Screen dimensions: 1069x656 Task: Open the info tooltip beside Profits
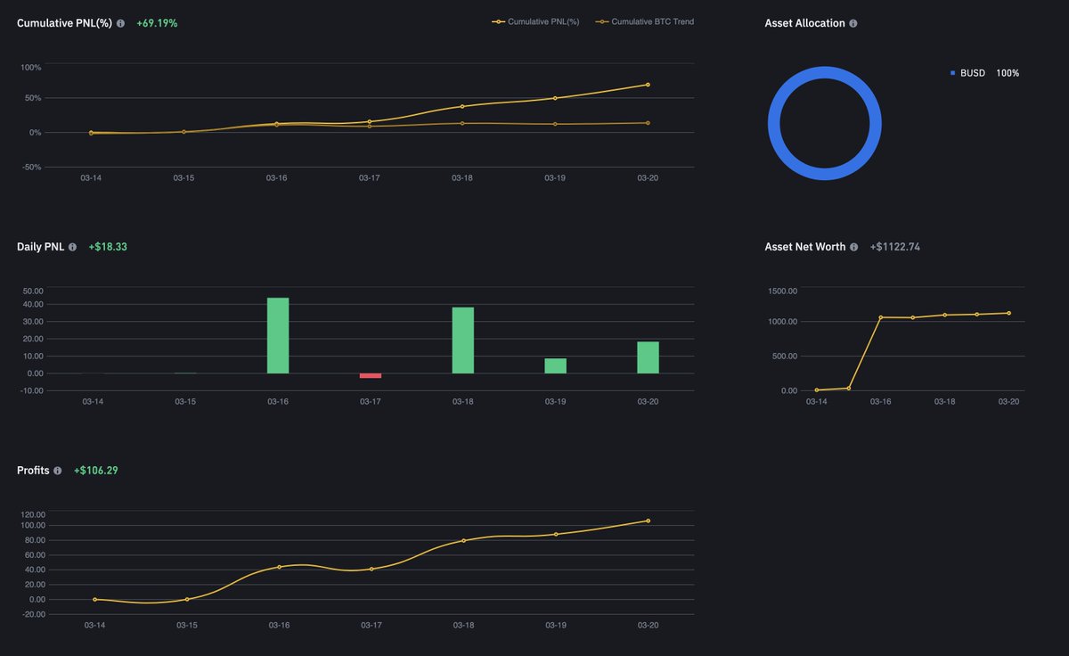57,471
